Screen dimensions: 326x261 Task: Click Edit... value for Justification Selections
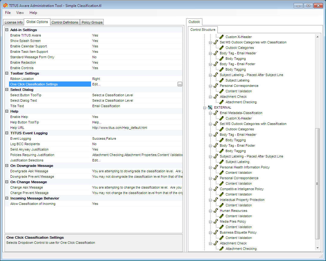click(96, 160)
